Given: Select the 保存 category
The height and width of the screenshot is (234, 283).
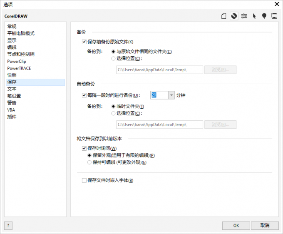Looking at the screenshot, I should pos(35,82).
